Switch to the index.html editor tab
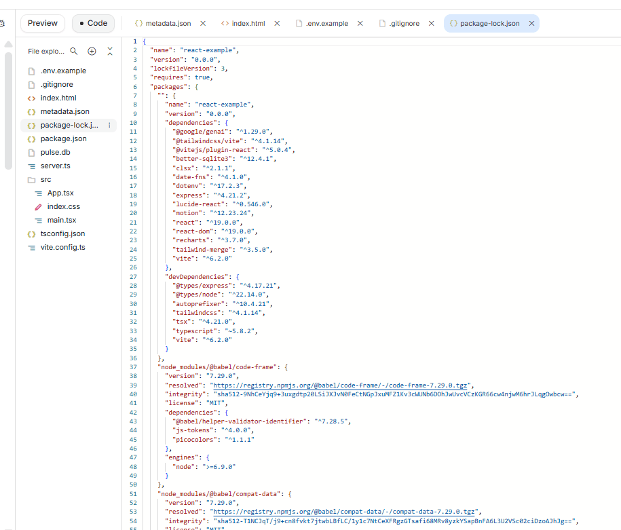 click(x=248, y=23)
